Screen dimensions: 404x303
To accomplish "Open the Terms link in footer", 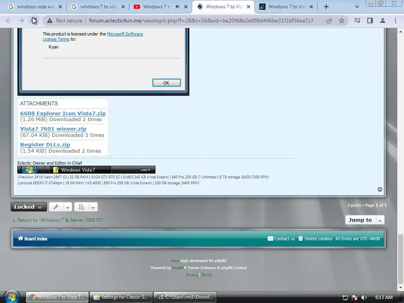I will (x=206, y=275).
